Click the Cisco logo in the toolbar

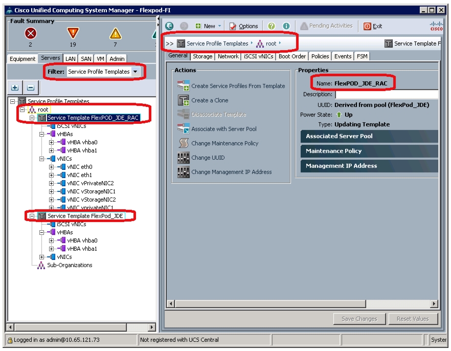(x=436, y=26)
